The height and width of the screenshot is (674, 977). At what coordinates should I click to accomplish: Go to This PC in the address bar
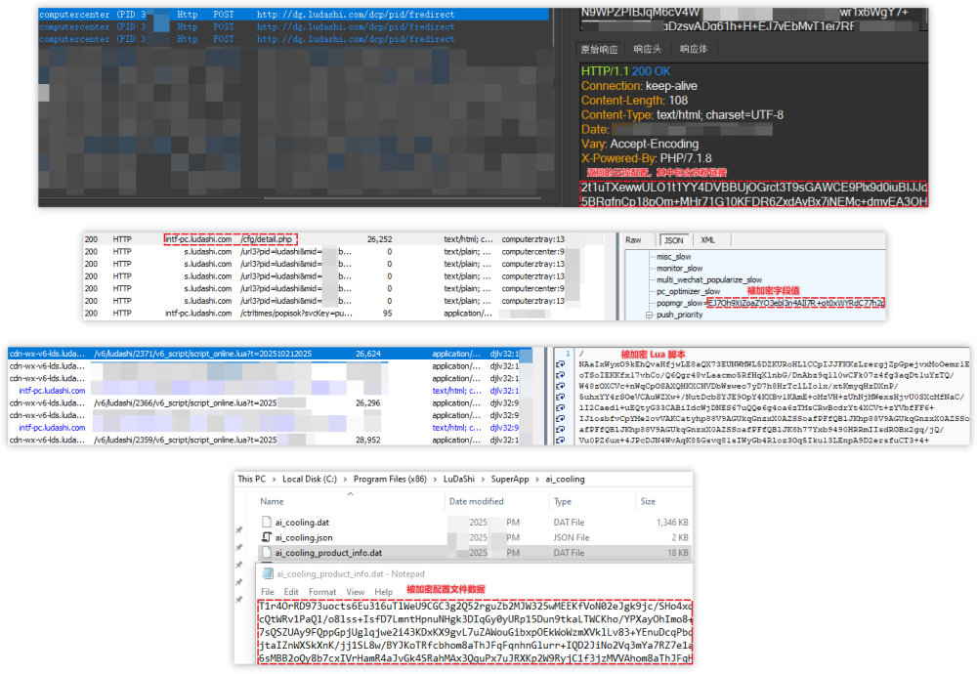pyautogui.click(x=252, y=479)
